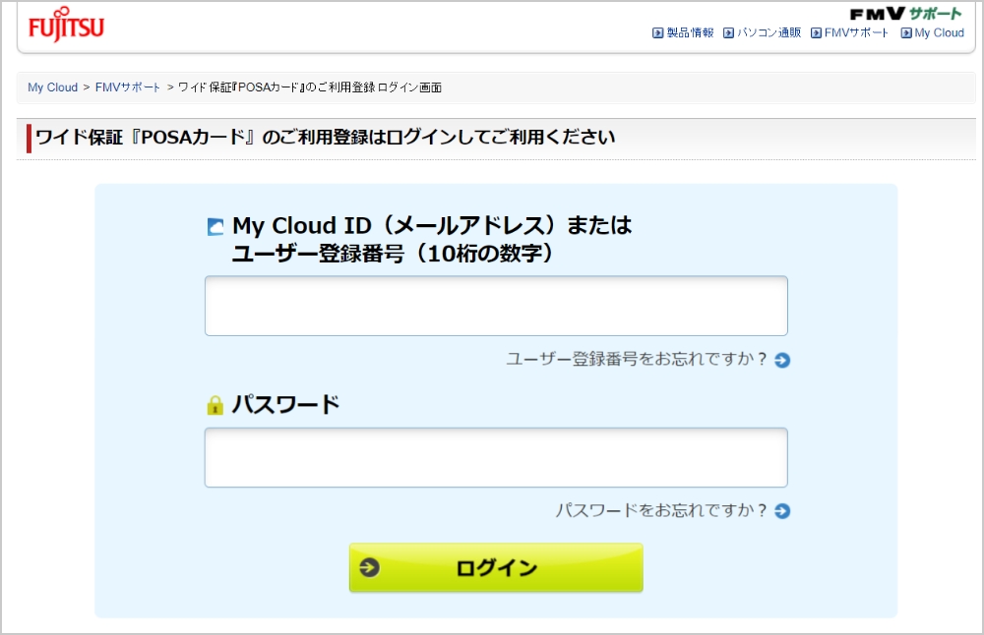984x635 pixels.
Task: Go to パソコン通販 in top navigation
Action: (x=769, y=33)
